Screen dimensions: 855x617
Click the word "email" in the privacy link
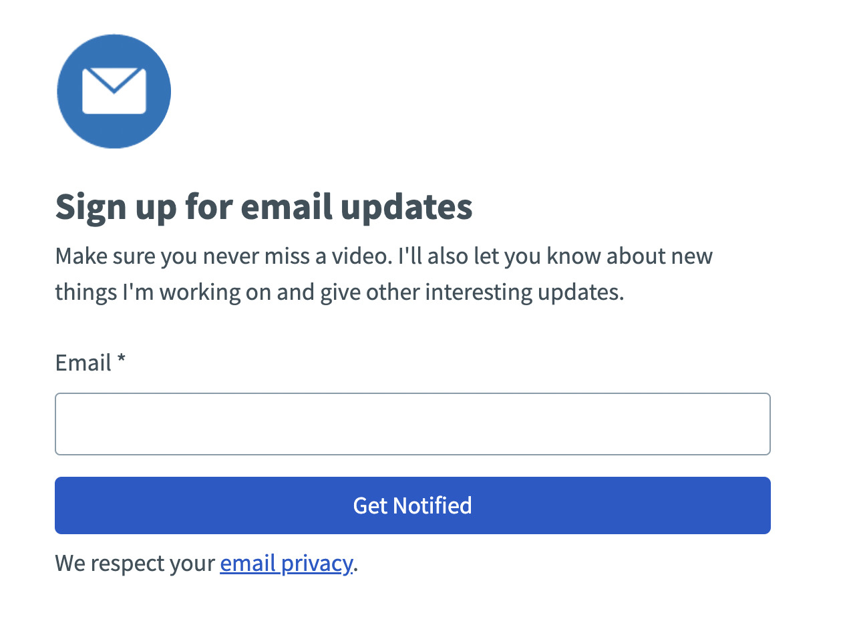coord(248,564)
